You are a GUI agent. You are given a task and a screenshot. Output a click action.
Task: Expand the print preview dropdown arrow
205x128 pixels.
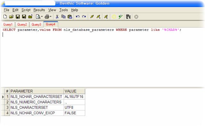tap(42, 17)
